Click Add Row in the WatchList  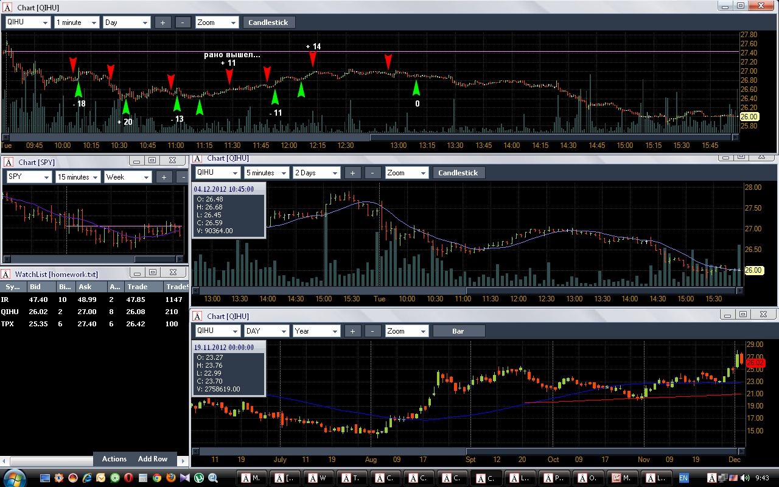pyautogui.click(x=153, y=459)
